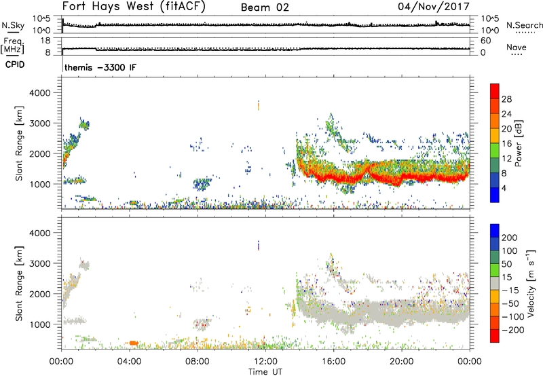543x376 pixels.
Task: Select the "N.Sky" legend label
Action: pyautogui.click(x=13, y=25)
